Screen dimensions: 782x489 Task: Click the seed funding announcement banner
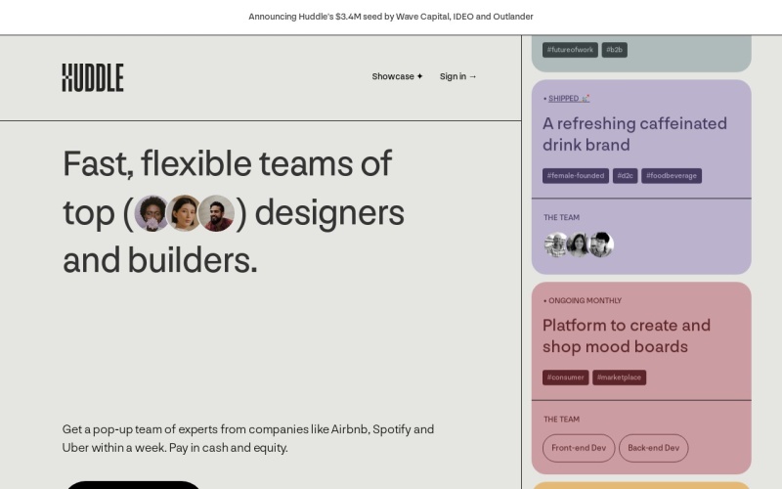(391, 17)
